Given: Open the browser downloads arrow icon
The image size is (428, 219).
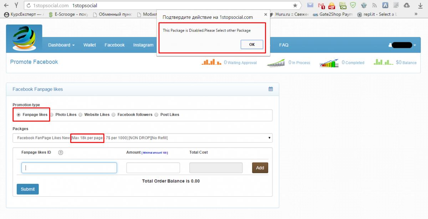Looking at the screenshot, I should tap(420, 6).
